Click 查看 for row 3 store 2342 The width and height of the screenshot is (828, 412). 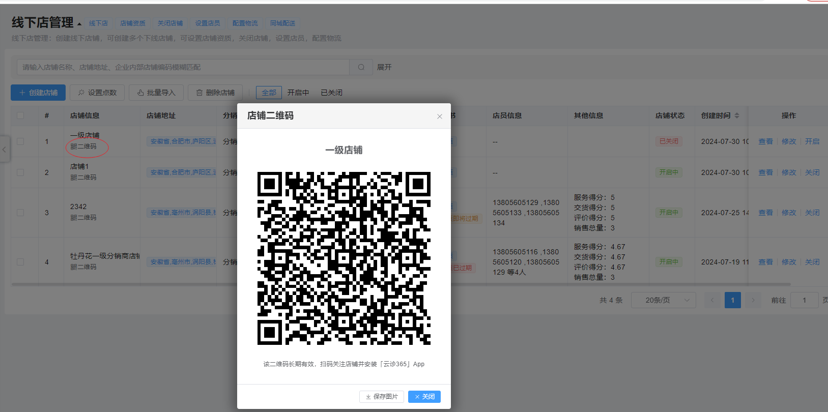[x=765, y=213]
